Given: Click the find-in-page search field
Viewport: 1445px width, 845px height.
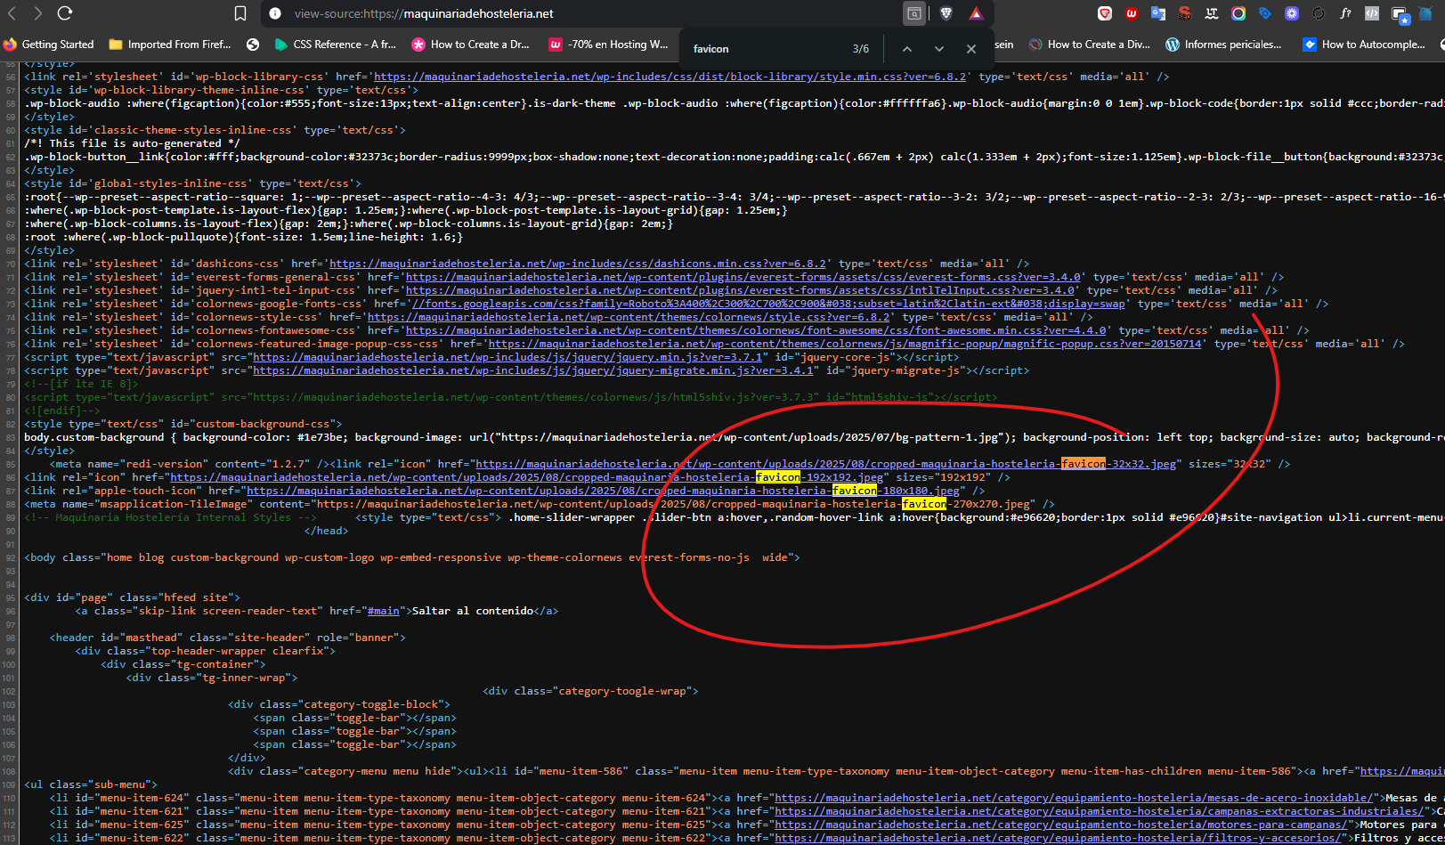Looking at the screenshot, I should pyautogui.click(x=766, y=49).
